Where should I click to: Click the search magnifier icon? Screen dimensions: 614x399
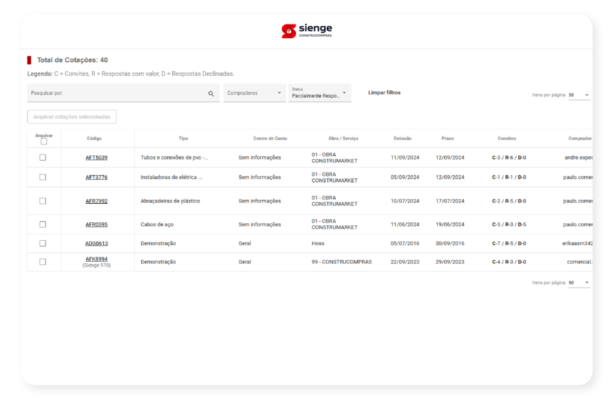[211, 93]
